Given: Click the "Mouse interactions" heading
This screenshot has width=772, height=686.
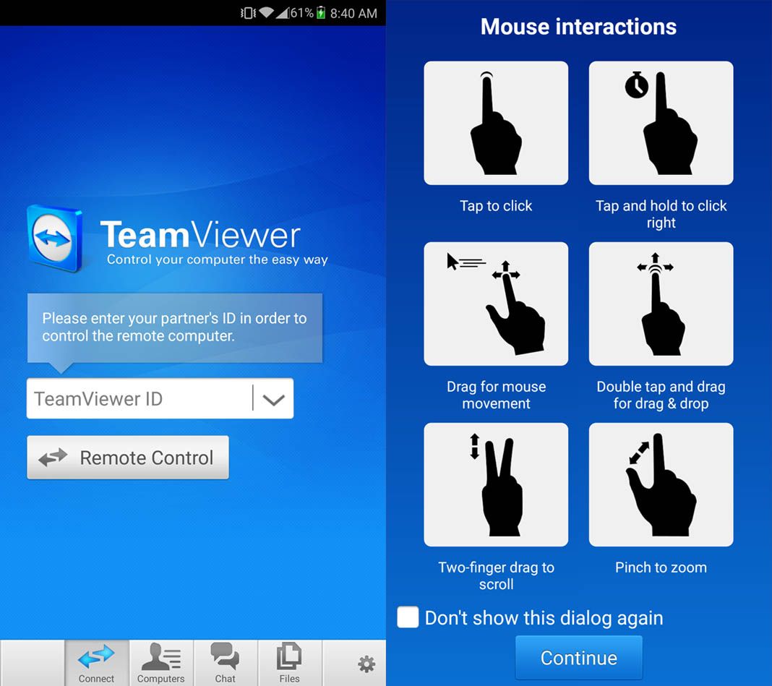Looking at the screenshot, I should pyautogui.click(x=578, y=27).
